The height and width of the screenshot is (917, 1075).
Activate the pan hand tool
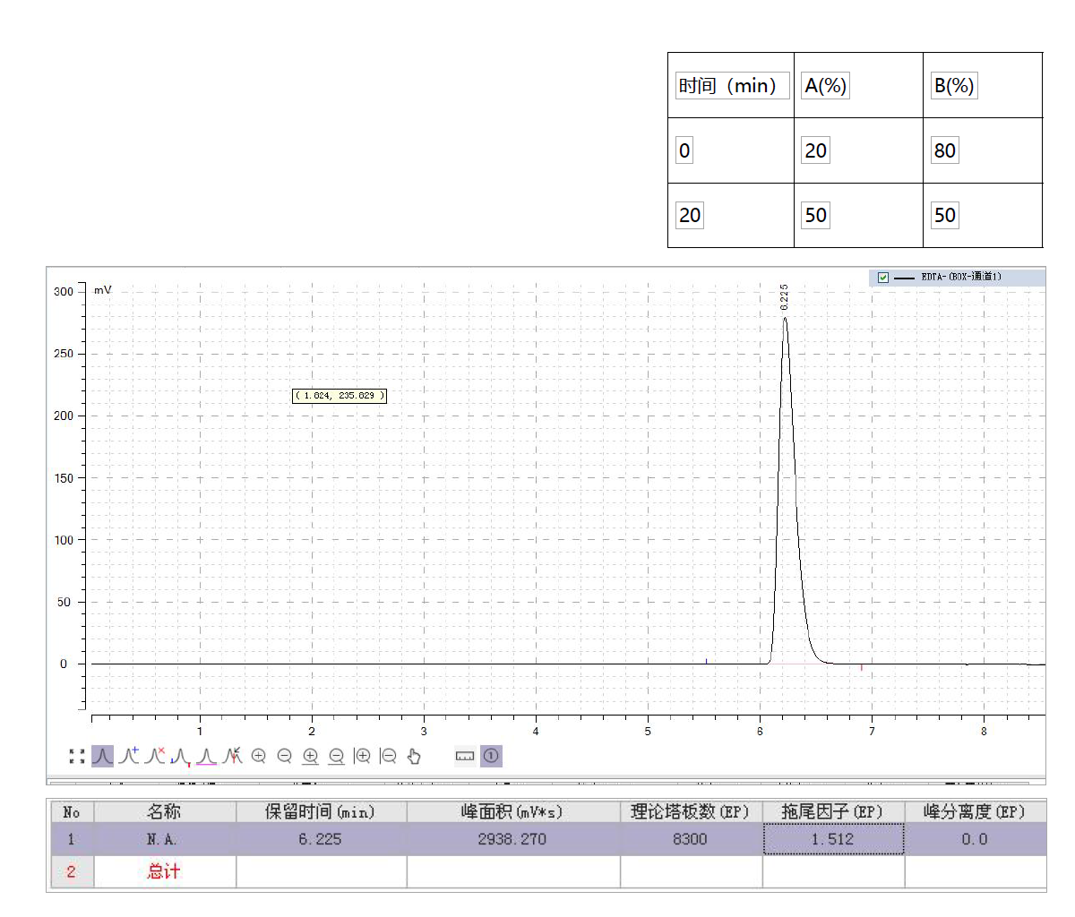tap(414, 757)
